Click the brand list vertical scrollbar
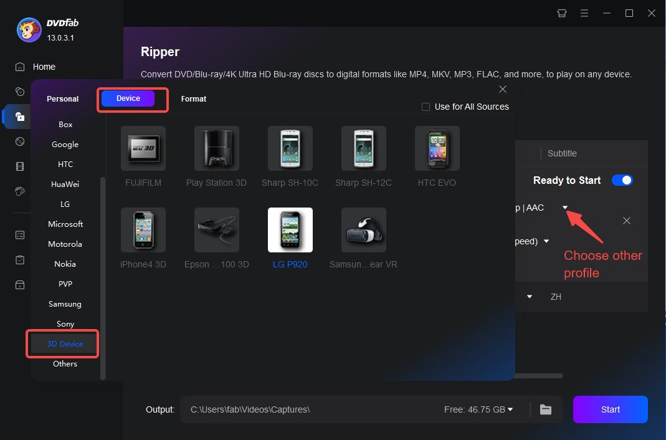Screen dimensions: 666x440 (102, 278)
